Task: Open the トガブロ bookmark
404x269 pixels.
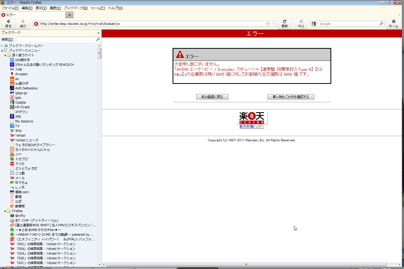Action: click(x=19, y=159)
